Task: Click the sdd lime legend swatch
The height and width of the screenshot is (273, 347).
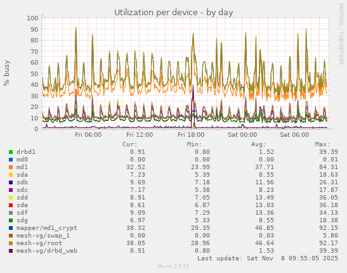Action: 11,198
